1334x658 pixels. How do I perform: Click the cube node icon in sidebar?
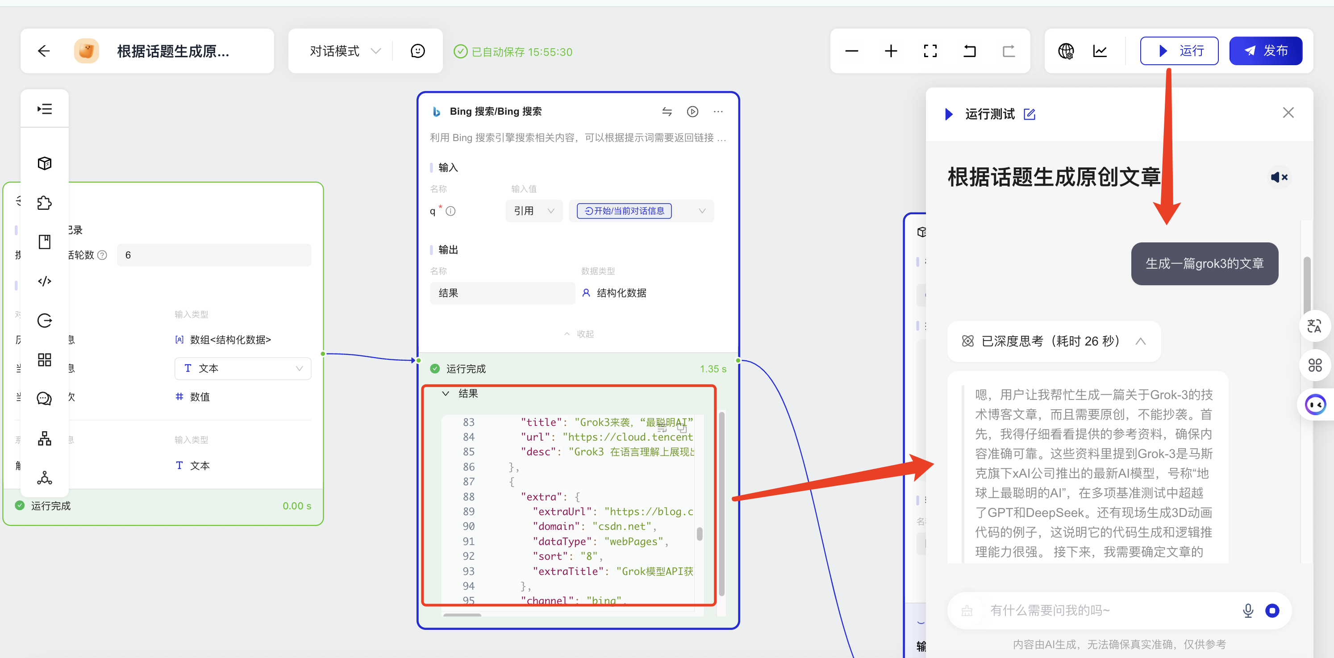[45, 163]
